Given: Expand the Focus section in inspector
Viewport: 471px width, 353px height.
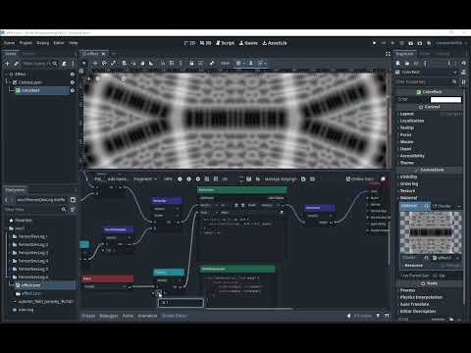Looking at the screenshot, I should tap(405, 134).
